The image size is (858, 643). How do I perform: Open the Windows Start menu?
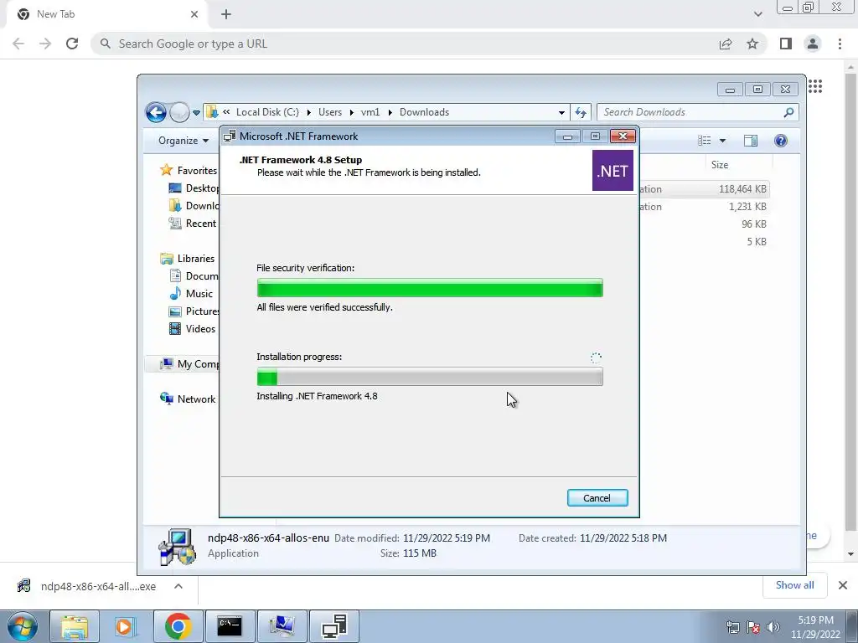[x=23, y=626]
